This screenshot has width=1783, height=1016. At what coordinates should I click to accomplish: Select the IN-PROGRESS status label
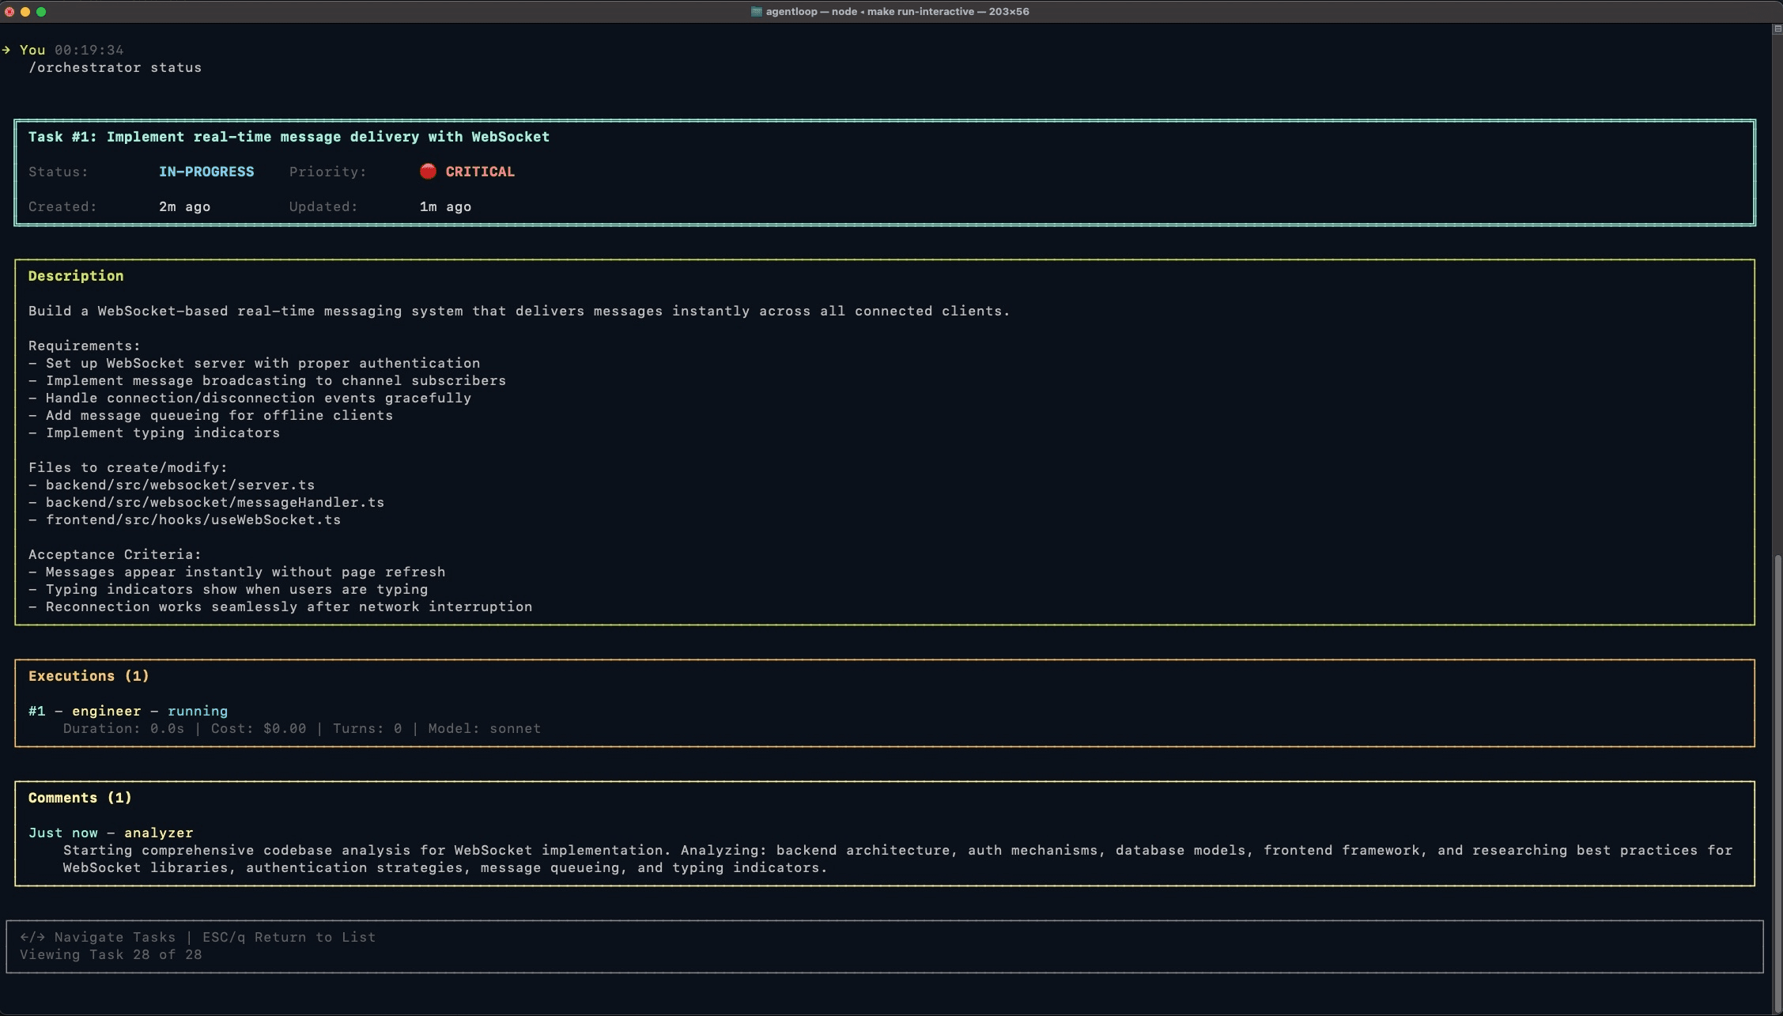(206, 171)
